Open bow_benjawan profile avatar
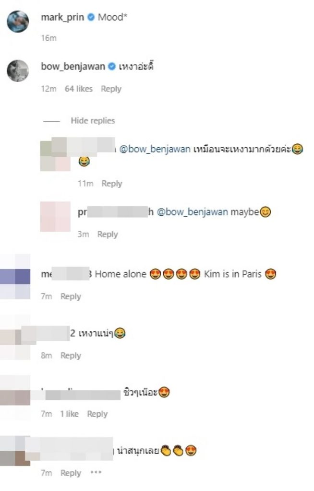314x491 pixels. tap(18, 71)
